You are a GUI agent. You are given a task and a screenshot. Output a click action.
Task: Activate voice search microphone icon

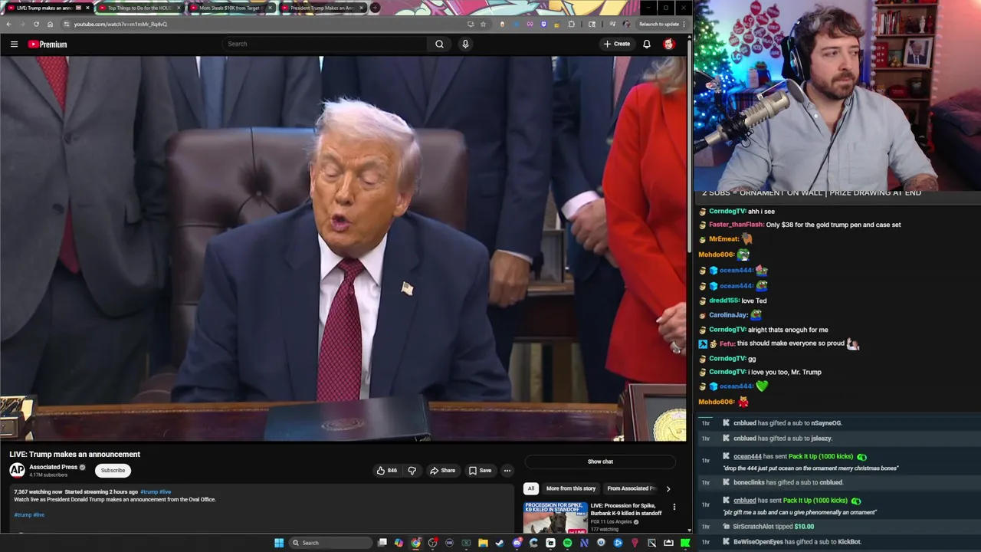pos(465,44)
